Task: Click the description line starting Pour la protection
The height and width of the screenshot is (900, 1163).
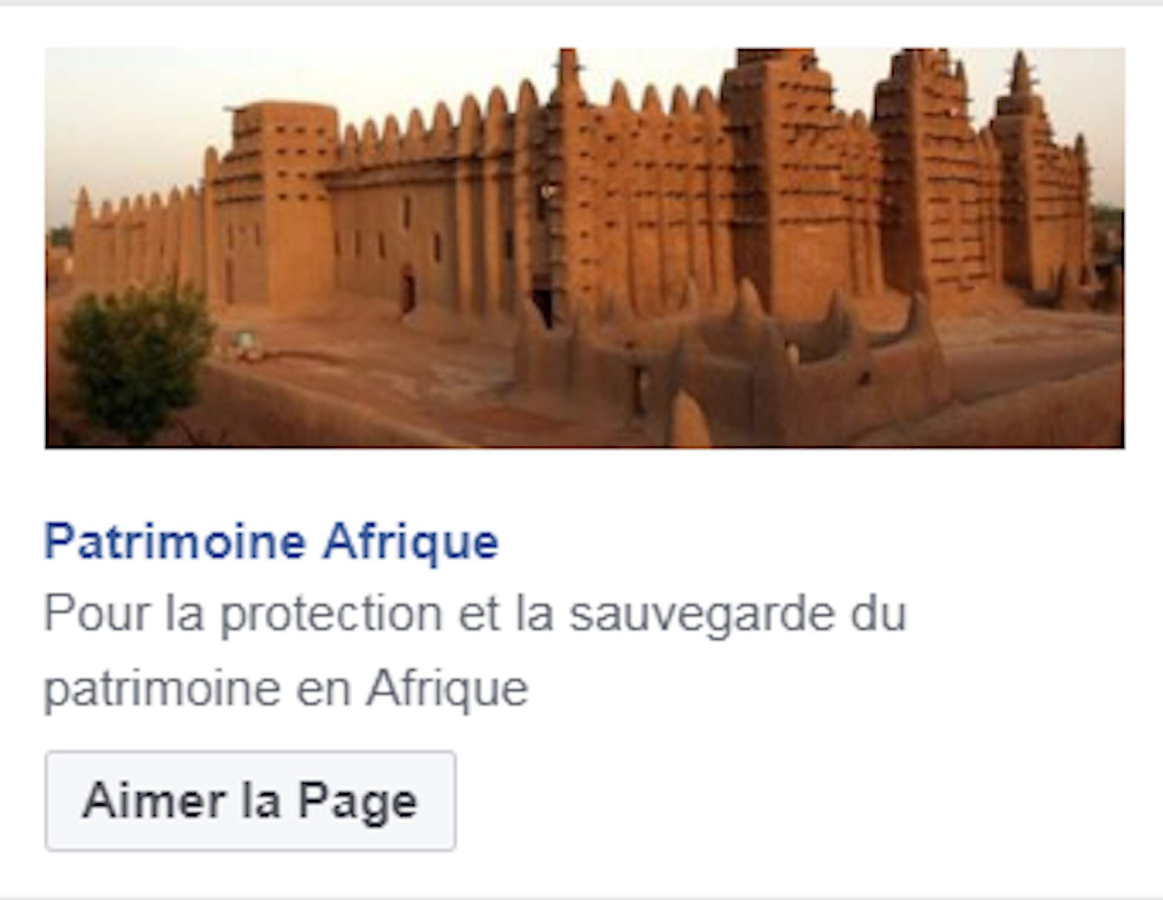Action: click(475, 614)
